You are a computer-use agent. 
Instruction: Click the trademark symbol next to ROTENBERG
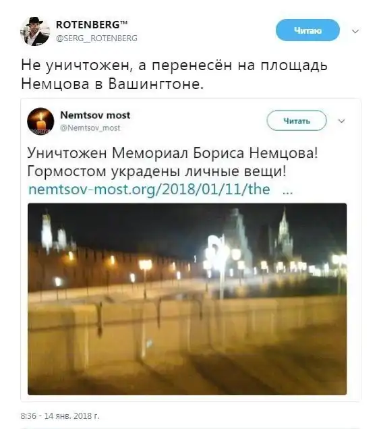(x=123, y=23)
